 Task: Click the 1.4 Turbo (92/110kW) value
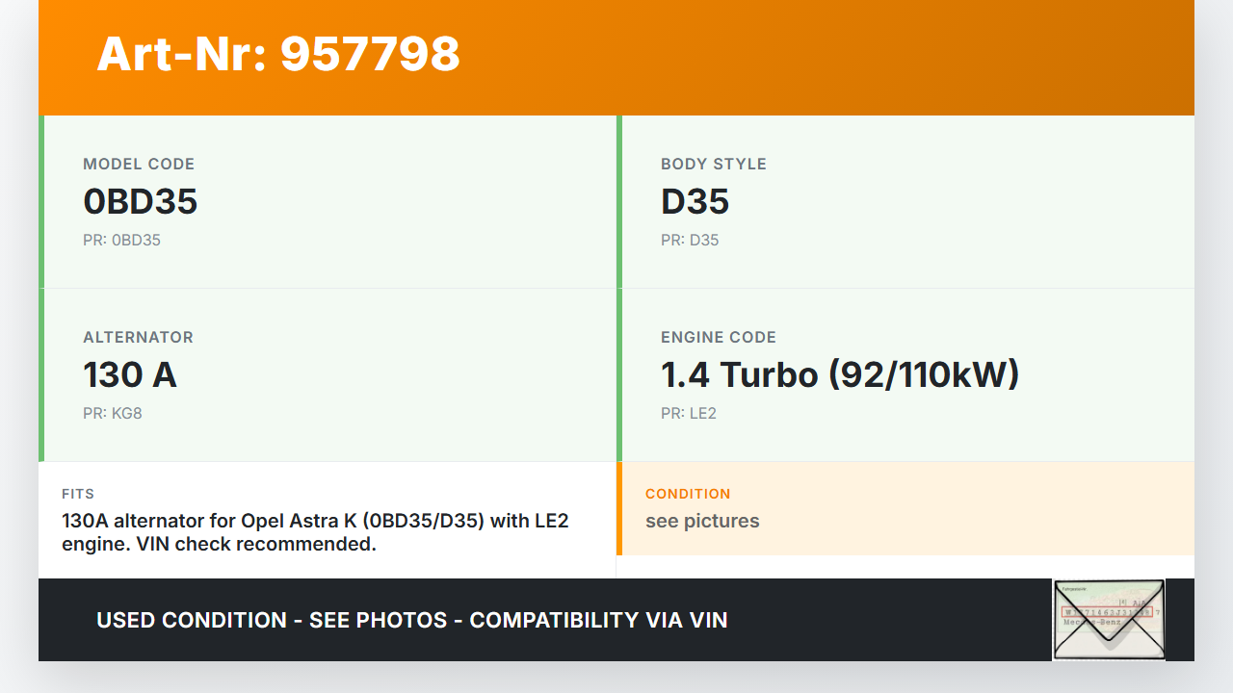click(840, 374)
